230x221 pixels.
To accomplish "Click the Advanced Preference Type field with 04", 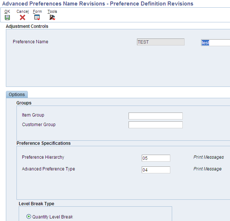I will [156, 170].
